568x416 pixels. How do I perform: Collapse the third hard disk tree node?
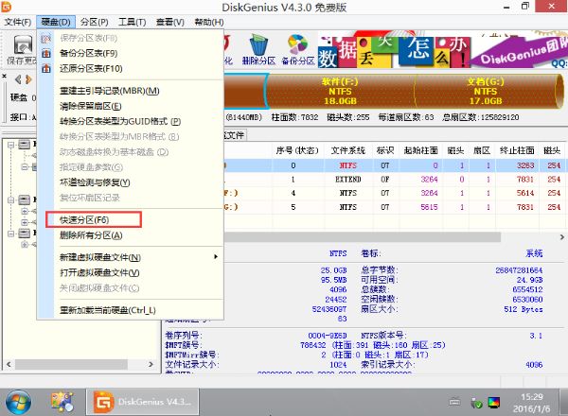coord(10,234)
